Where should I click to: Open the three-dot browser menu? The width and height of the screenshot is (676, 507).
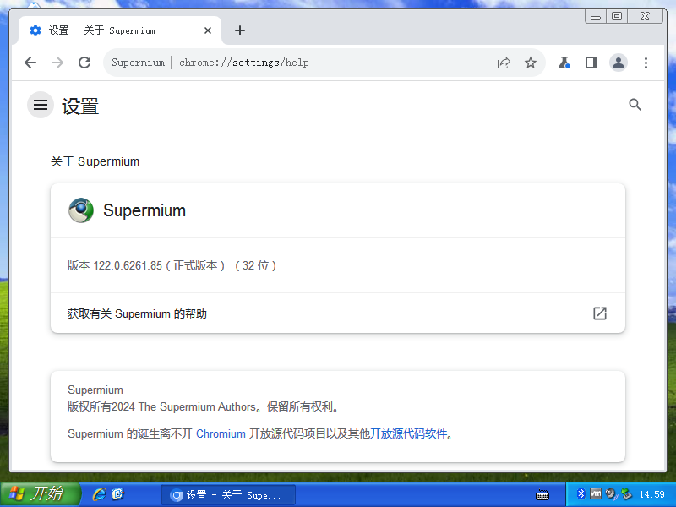click(646, 63)
